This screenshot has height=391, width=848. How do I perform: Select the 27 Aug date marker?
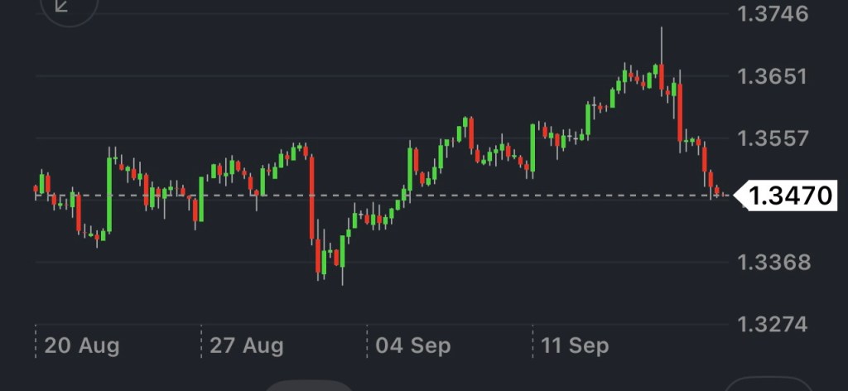click(x=246, y=345)
